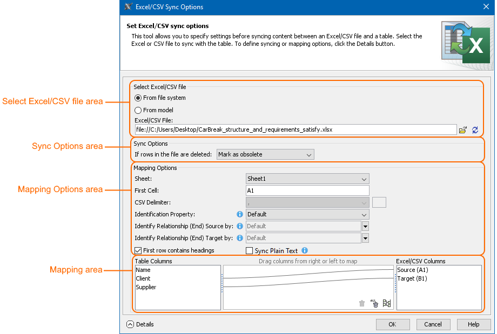
Task: Select Target (B1) in Excel/CSV Columns
Action: [412, 278]
